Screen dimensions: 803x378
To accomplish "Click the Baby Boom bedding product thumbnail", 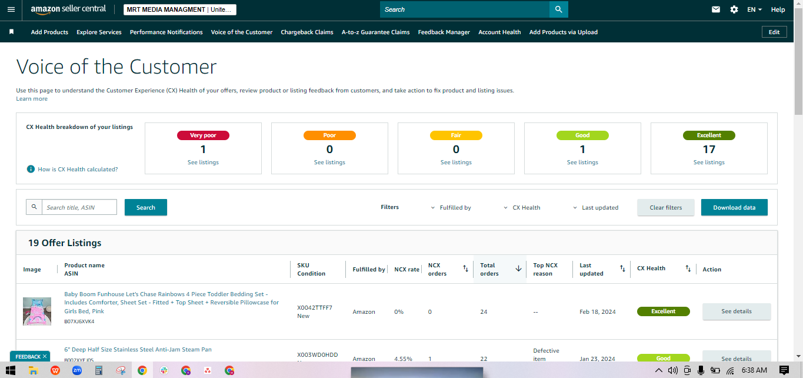I will pyautogui.click(x=37, y=311).
